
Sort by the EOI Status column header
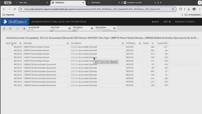(131, 43)
